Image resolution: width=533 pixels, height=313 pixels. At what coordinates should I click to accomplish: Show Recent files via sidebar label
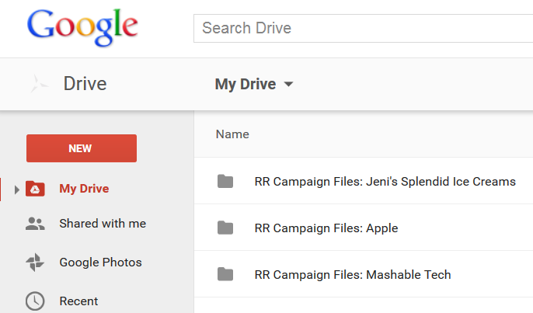pos(78,301)
